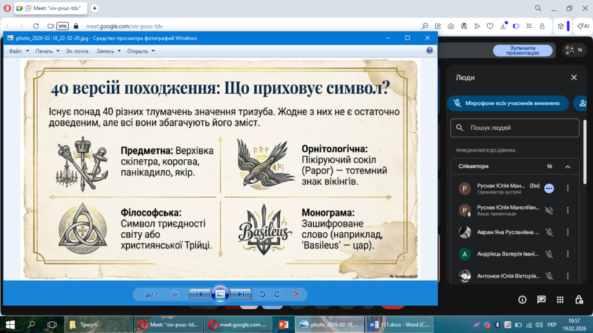Open the Meet chat panel icon
This screenshot has height=333, width=593.
point(541,299)
